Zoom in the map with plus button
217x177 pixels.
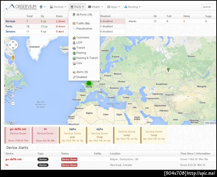[x=13, y=65]
